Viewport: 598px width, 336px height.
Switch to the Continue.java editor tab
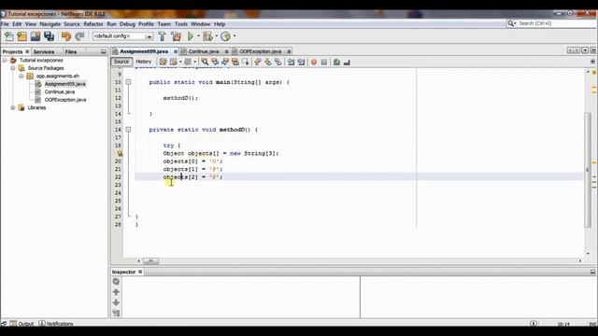[x=204, y=51]
